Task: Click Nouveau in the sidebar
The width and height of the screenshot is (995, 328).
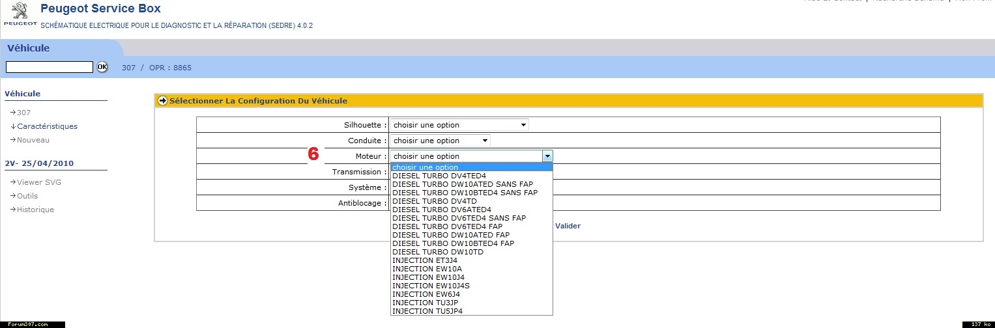Action: (x=33, y=140)
